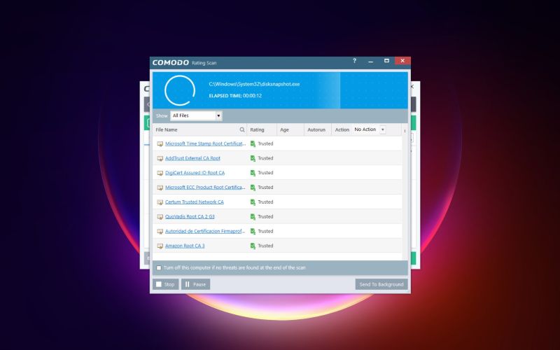560x350 pixels.
Task: Click the spinning scan progress circle
Action: point(180,90)
